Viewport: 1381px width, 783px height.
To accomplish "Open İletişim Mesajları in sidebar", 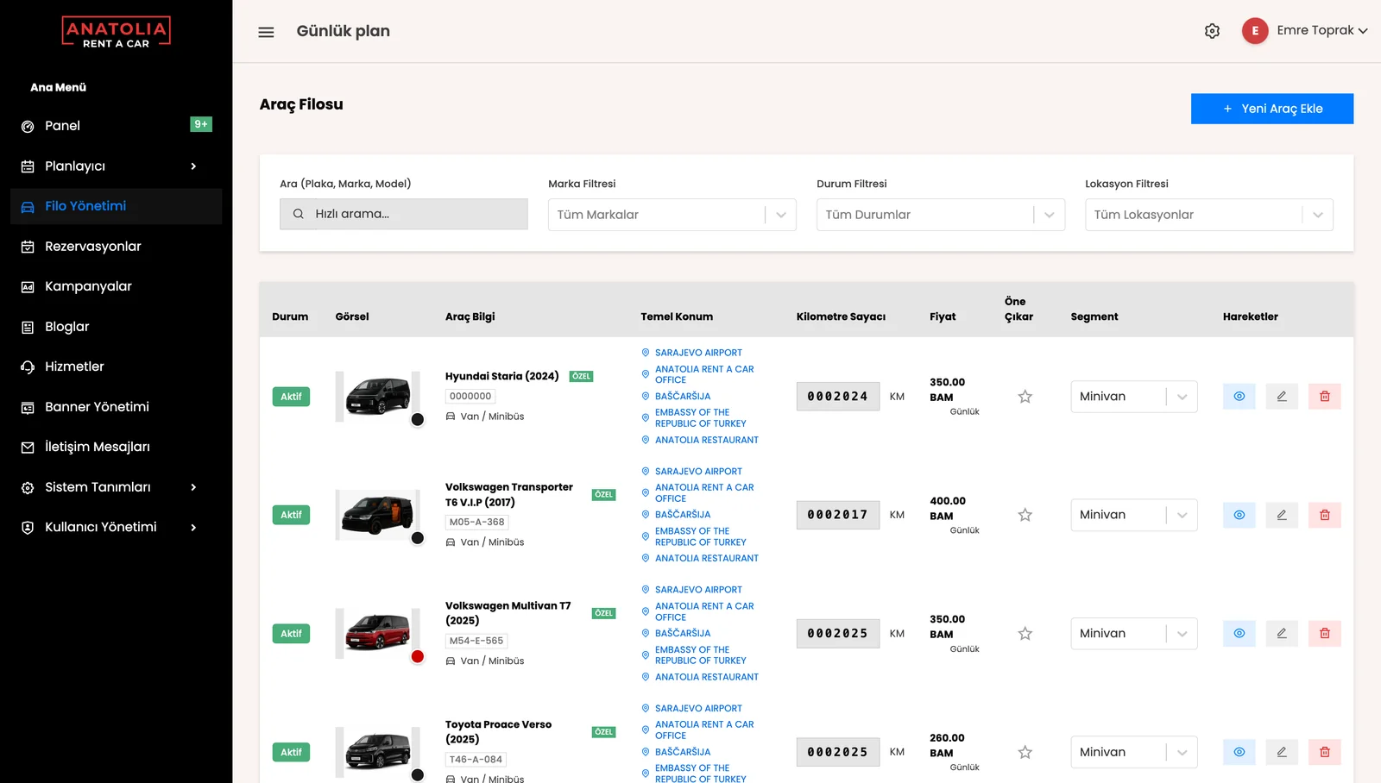I will tap(116, 447).
